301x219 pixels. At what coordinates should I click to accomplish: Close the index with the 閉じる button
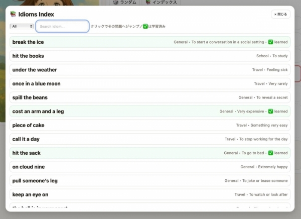point(280,14)
